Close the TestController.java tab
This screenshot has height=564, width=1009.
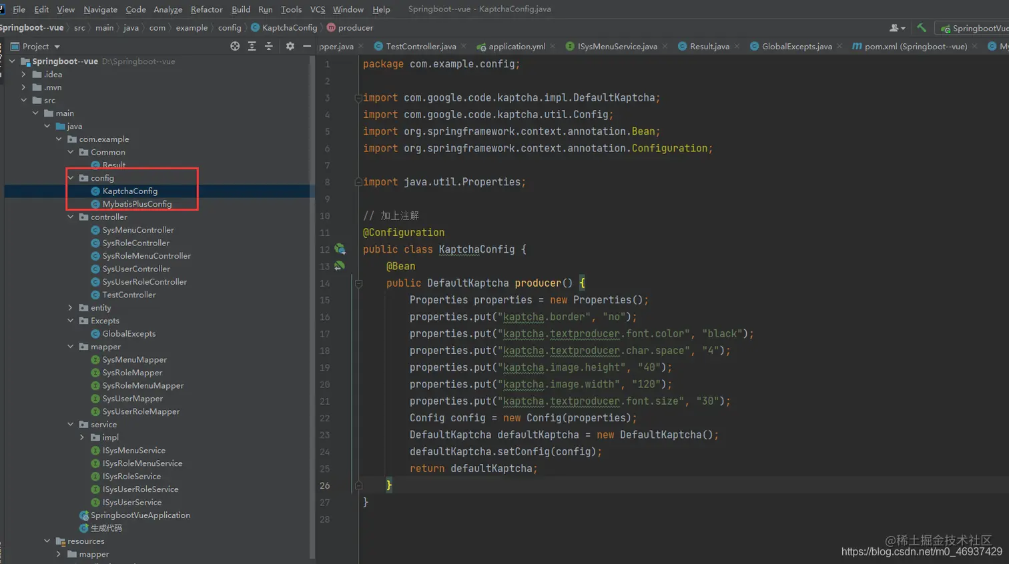click(x=465, y=46)
